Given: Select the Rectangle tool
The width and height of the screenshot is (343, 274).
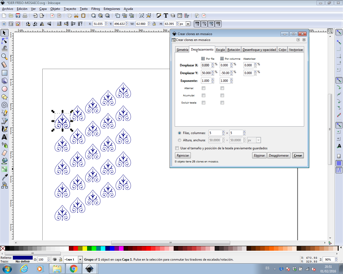Looking at the screenshot, I should 4,73.
